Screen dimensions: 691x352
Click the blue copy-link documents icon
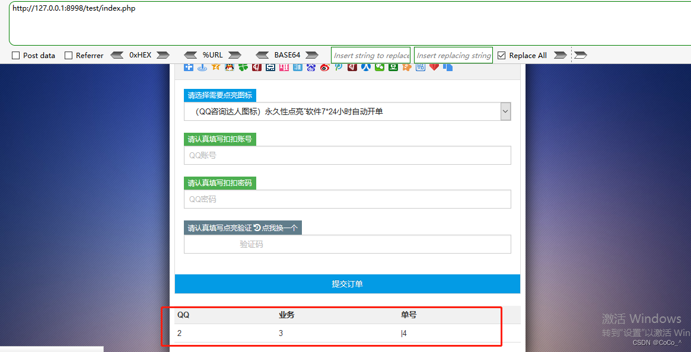pos(448,67)
